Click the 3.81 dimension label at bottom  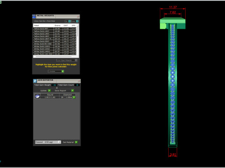coord(173,154)
